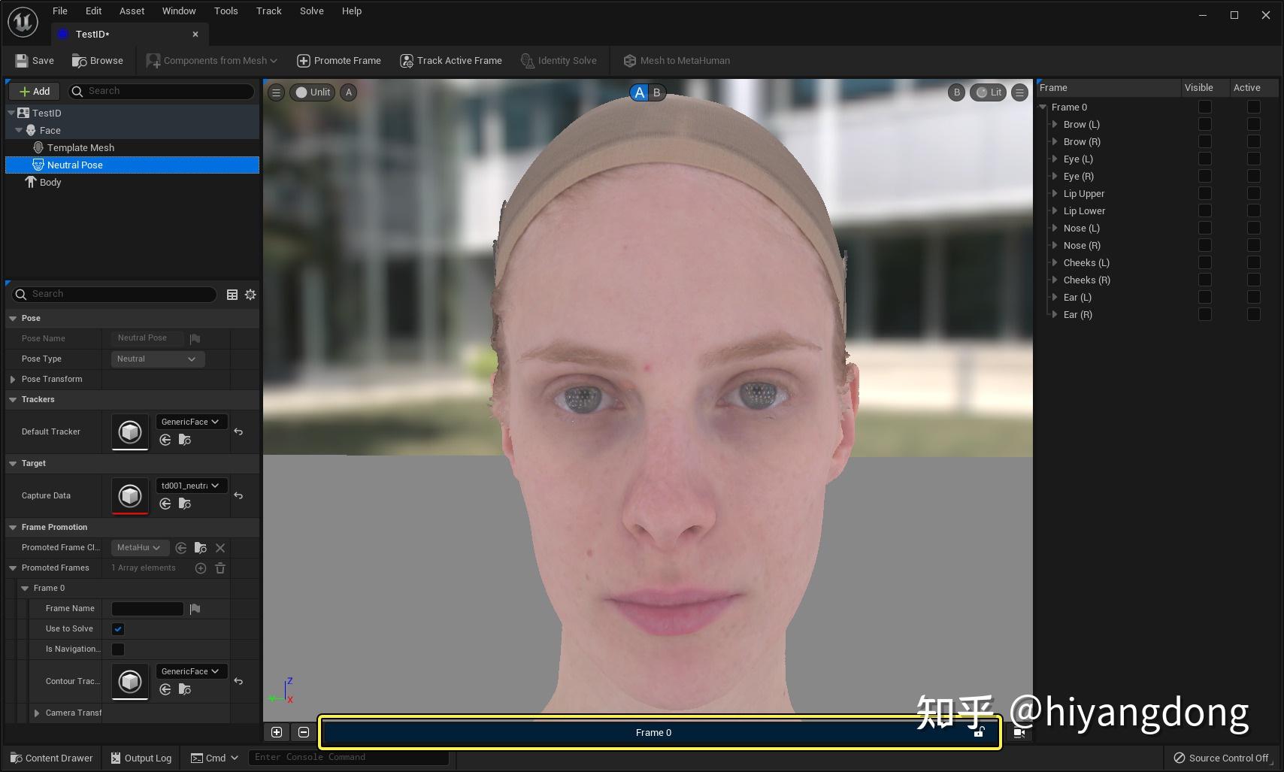The image size is (1284, 772).
Task: Select Frame 0 on the timeline bar
Action: point(653,733)
